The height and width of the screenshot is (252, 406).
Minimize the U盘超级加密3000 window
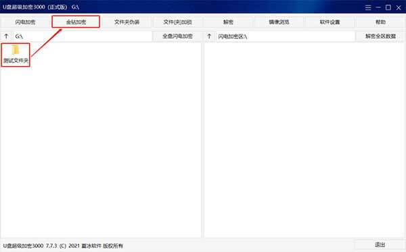(x=378, y=7)
